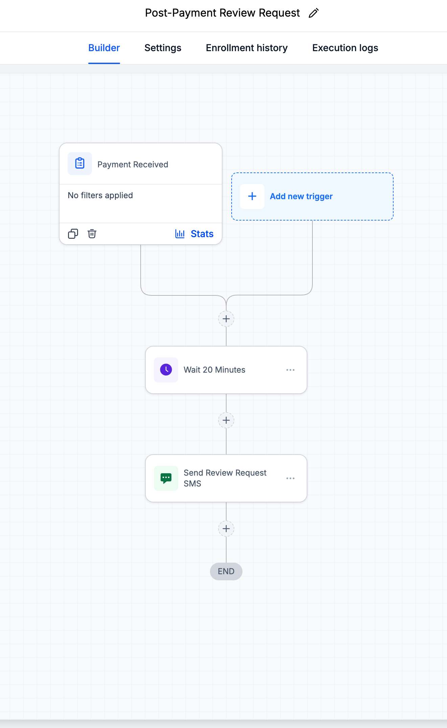Click the No filters applied text

100,195
